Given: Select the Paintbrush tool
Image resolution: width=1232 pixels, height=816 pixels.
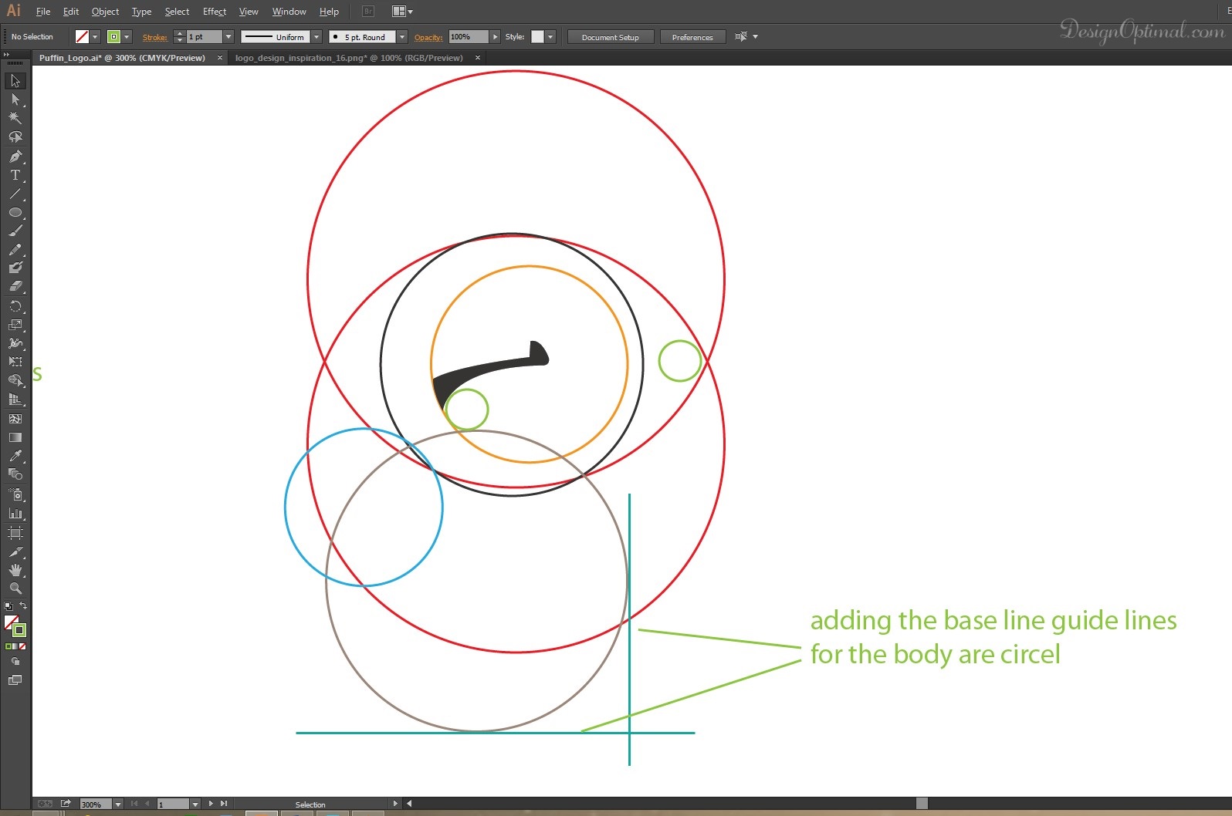Looking at the screenshot, I should click(x=15, y=231).
